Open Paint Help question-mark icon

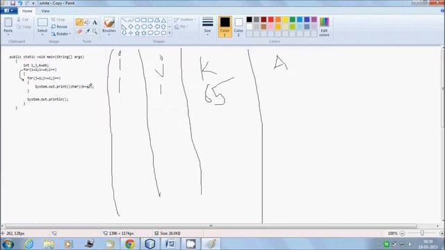(x=442, y=11)
